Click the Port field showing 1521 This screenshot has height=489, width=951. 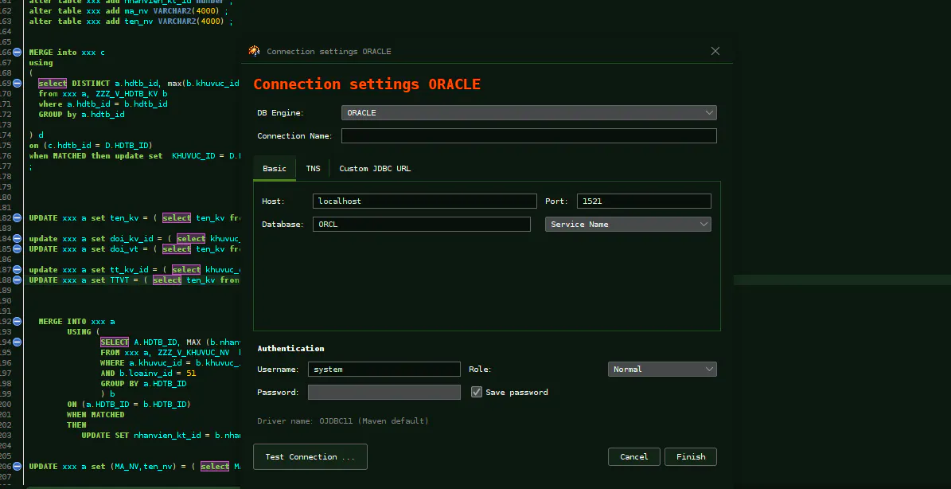click(644, 201)
